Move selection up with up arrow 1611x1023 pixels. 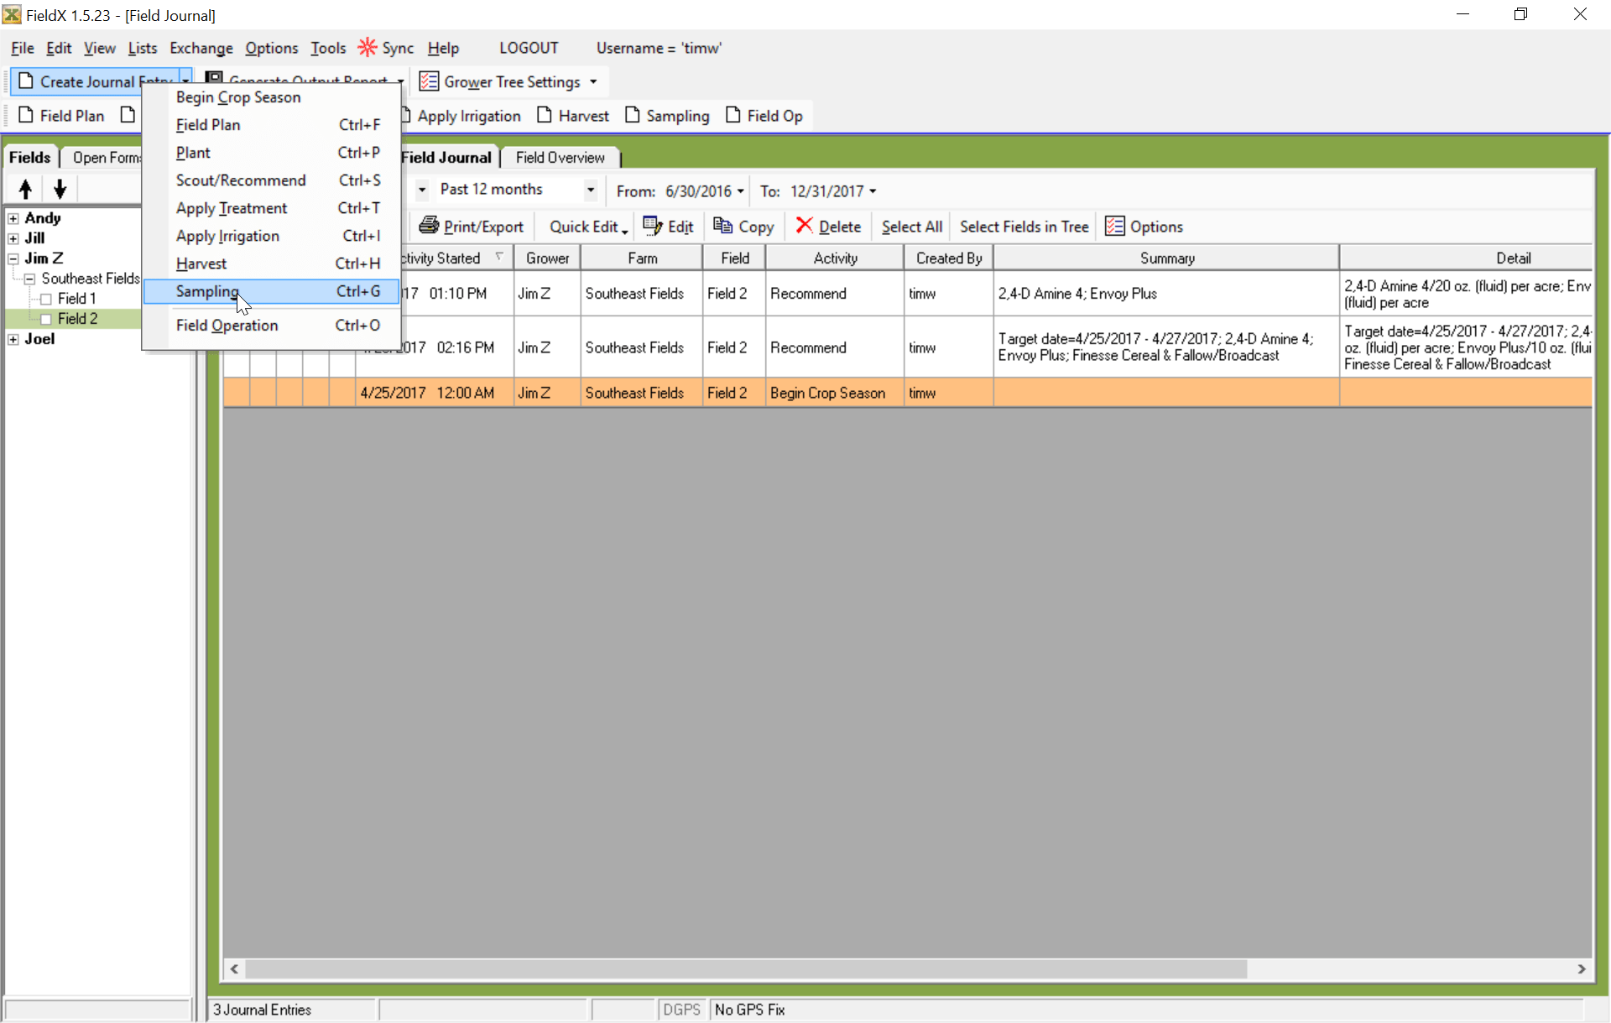(25, 189)
